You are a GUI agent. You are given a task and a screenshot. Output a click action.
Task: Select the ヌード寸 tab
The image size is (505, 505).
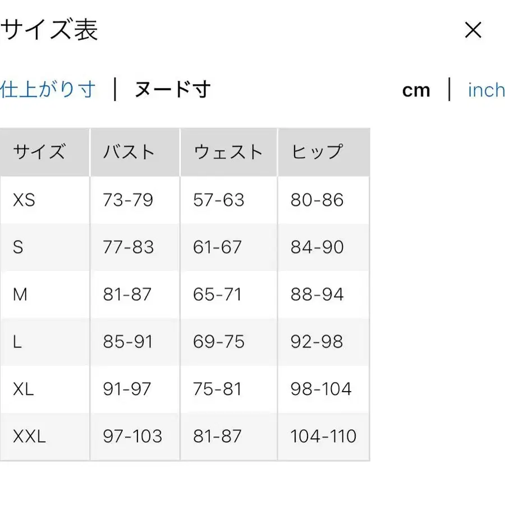[173, 89]
